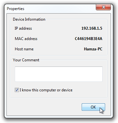The width and height of the screenshot is (118, 123).
Task: Select the host name value Hamza-PC
Action: tap(93, 49)
